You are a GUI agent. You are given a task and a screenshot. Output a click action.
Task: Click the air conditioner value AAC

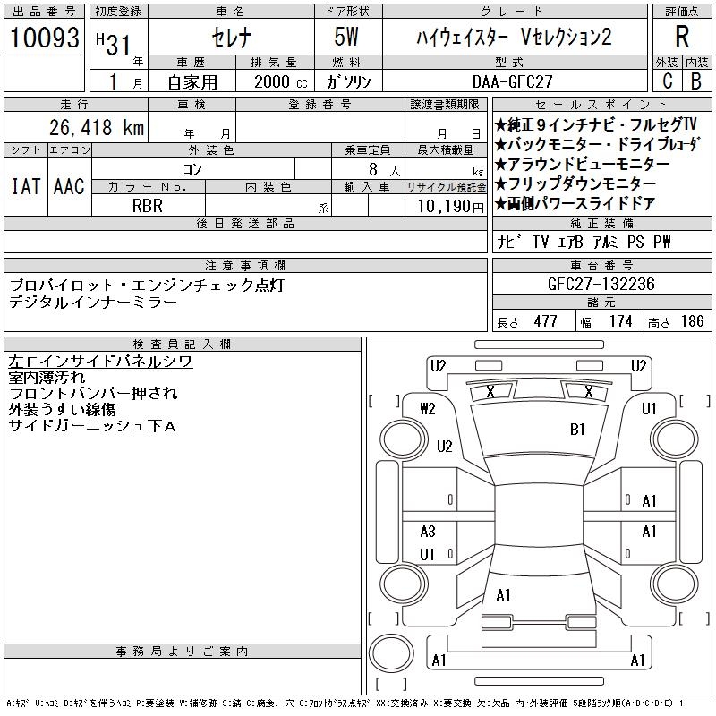click(x=69, y=187)
